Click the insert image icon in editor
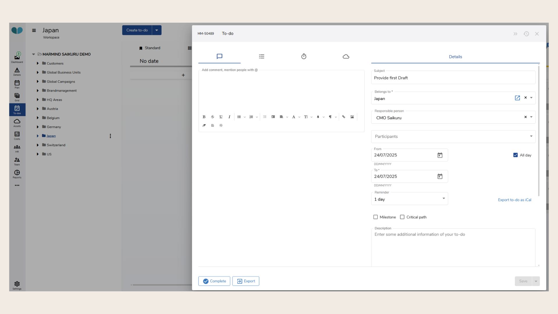This screenshot has width=558, height=314. tap(352, 117)
